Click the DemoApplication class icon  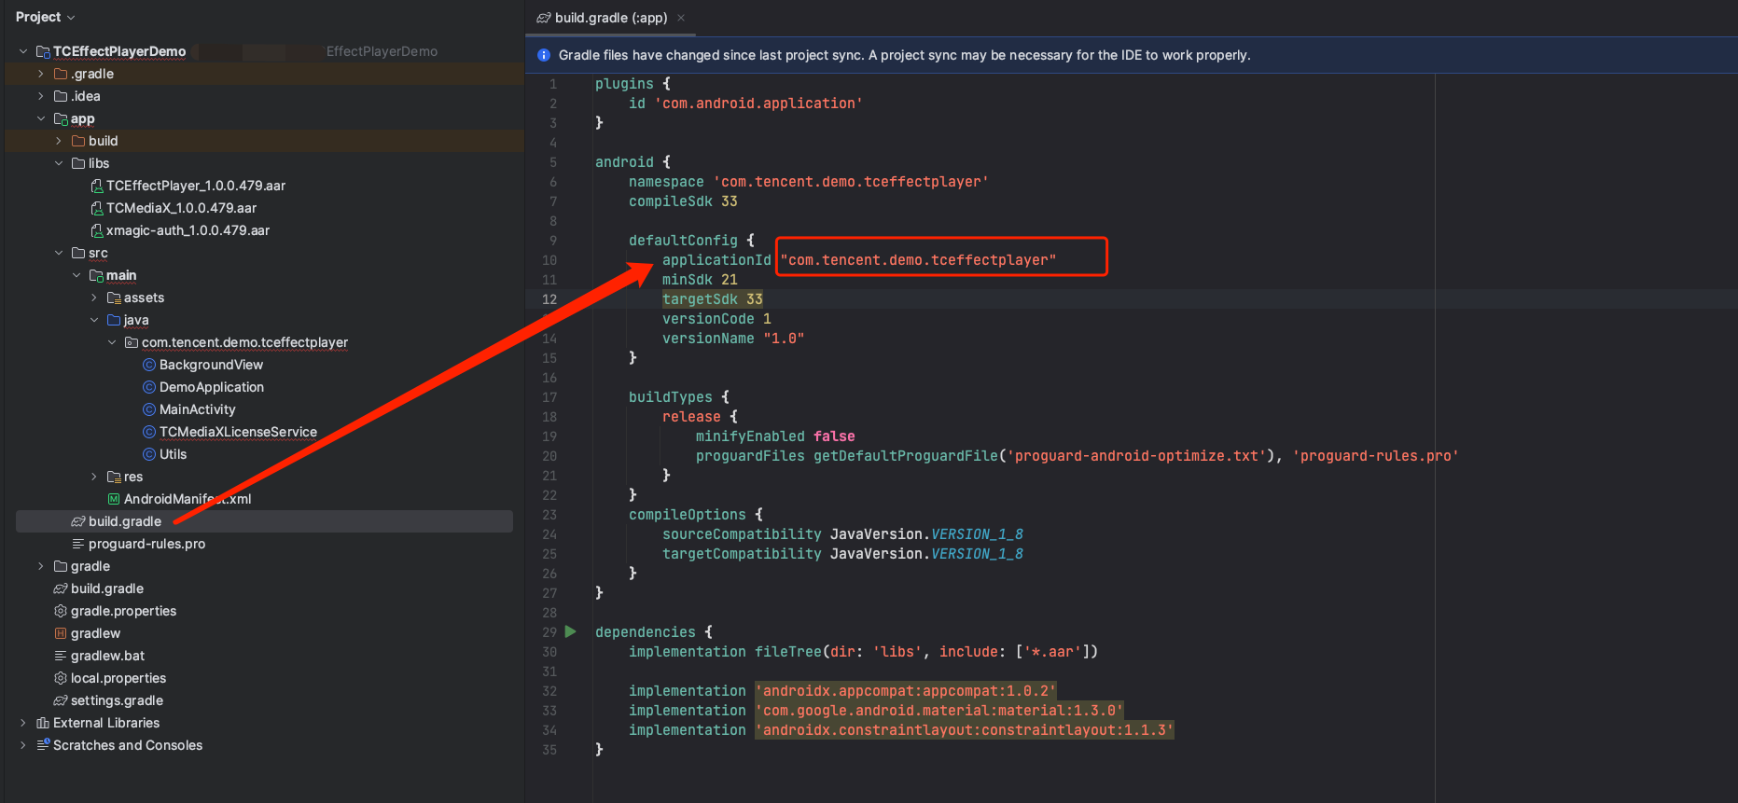point(149,387)
